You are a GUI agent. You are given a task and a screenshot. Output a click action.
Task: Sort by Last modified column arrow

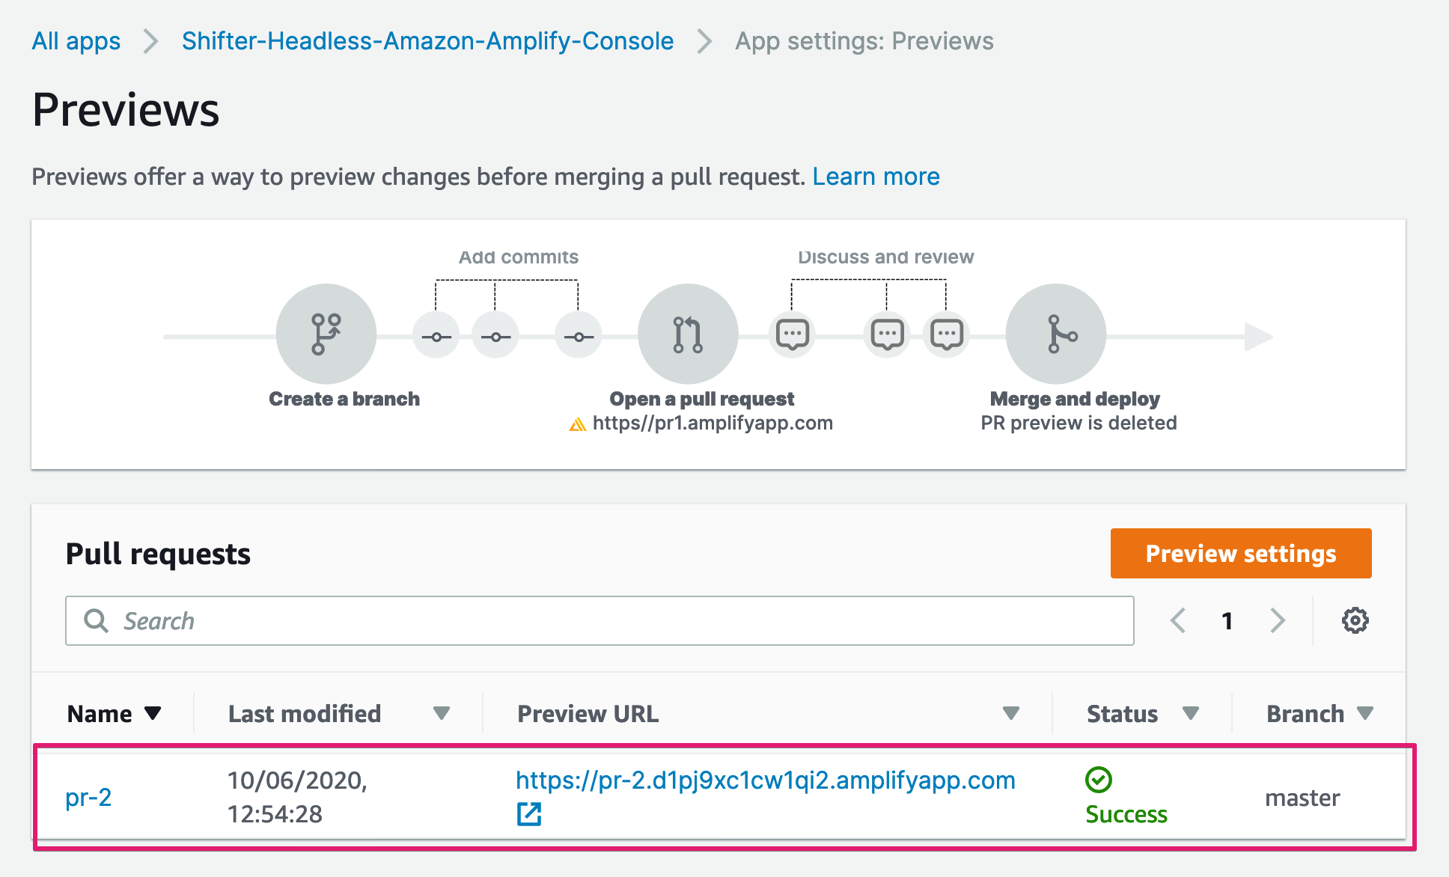(x=442, y=713)
